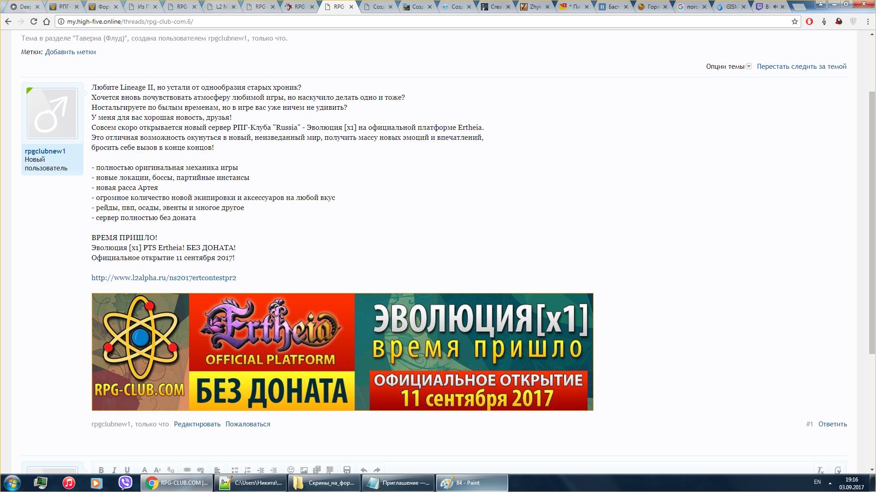This screenshot has width=876, height=492.
Task: Click Перестать следить за темой link
Action: pyautogui.click(x=802, y=67)
